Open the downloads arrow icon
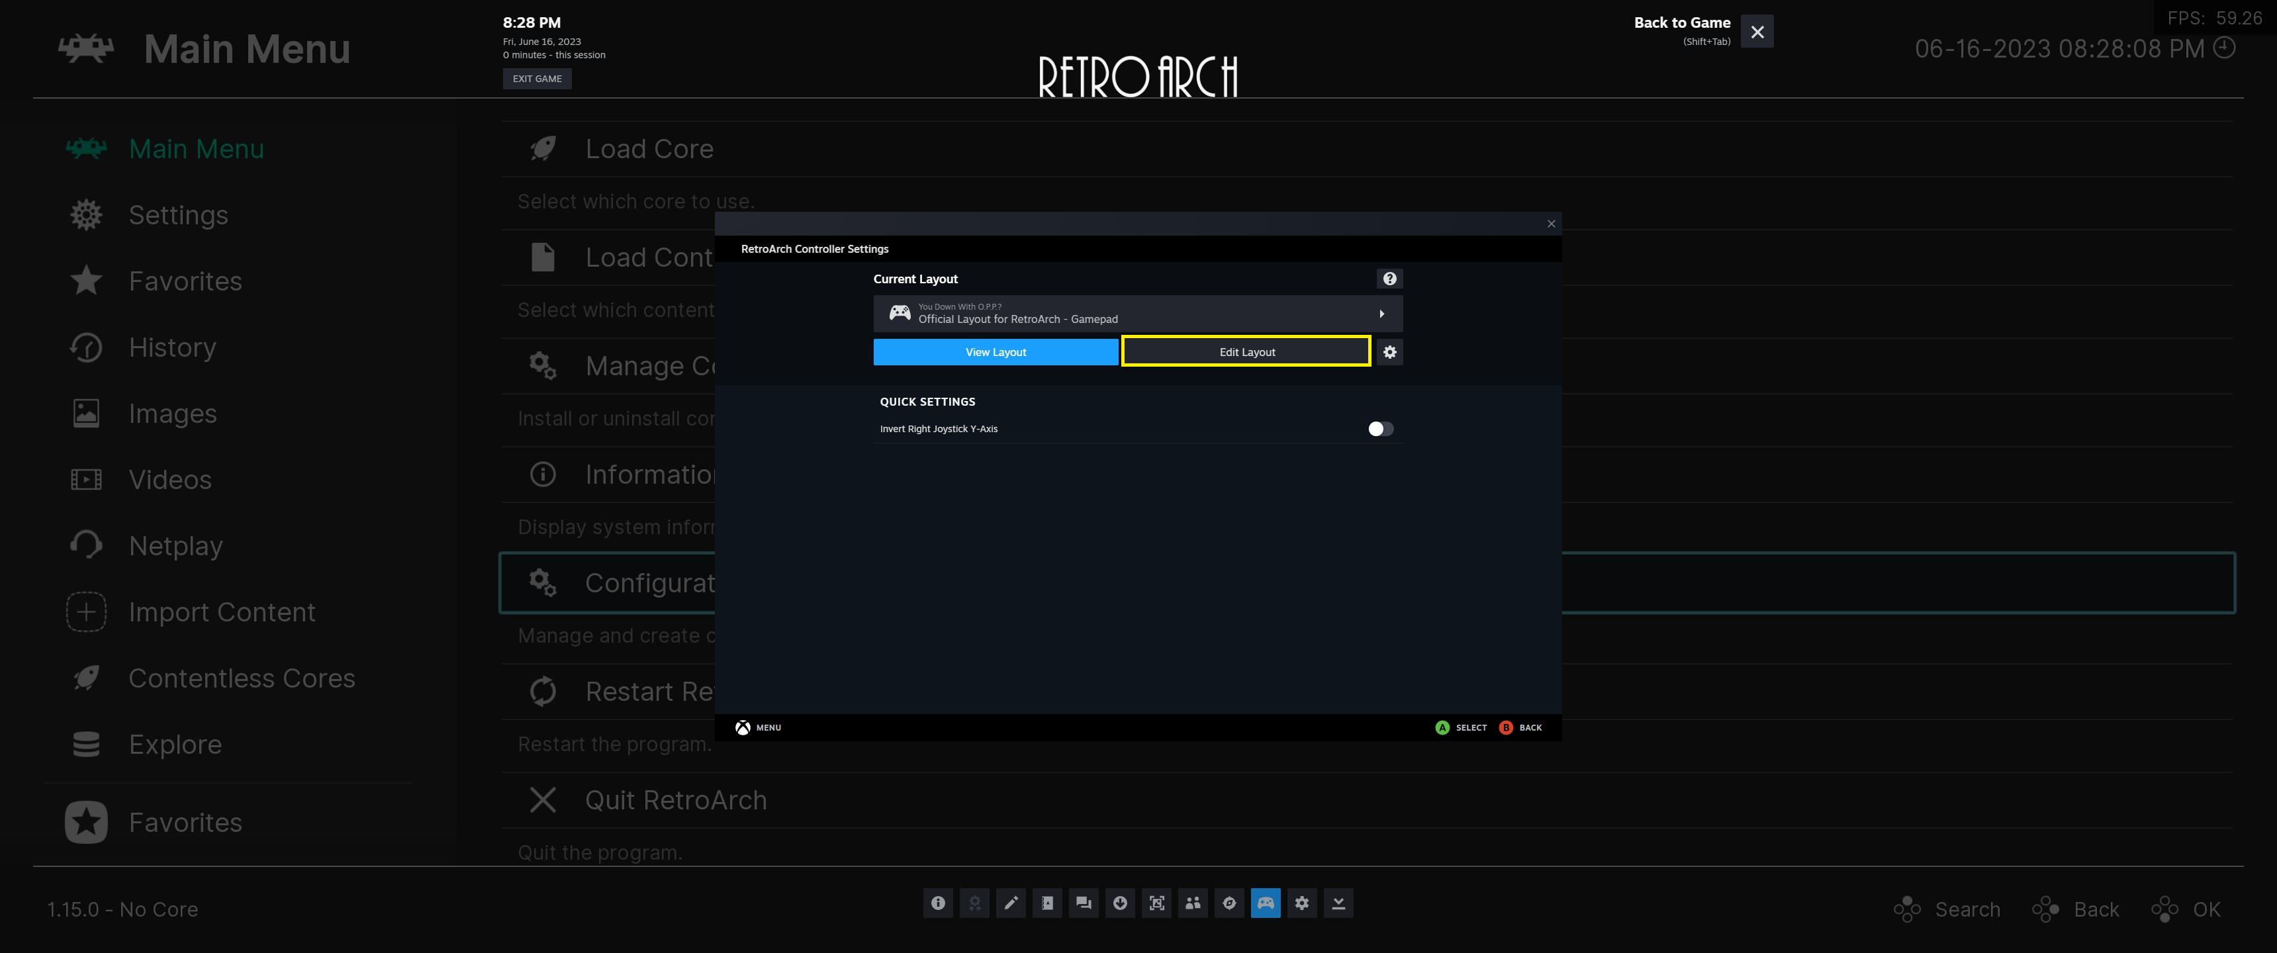Viewport: 2277px width, 953px height. tap(1120, 903)
